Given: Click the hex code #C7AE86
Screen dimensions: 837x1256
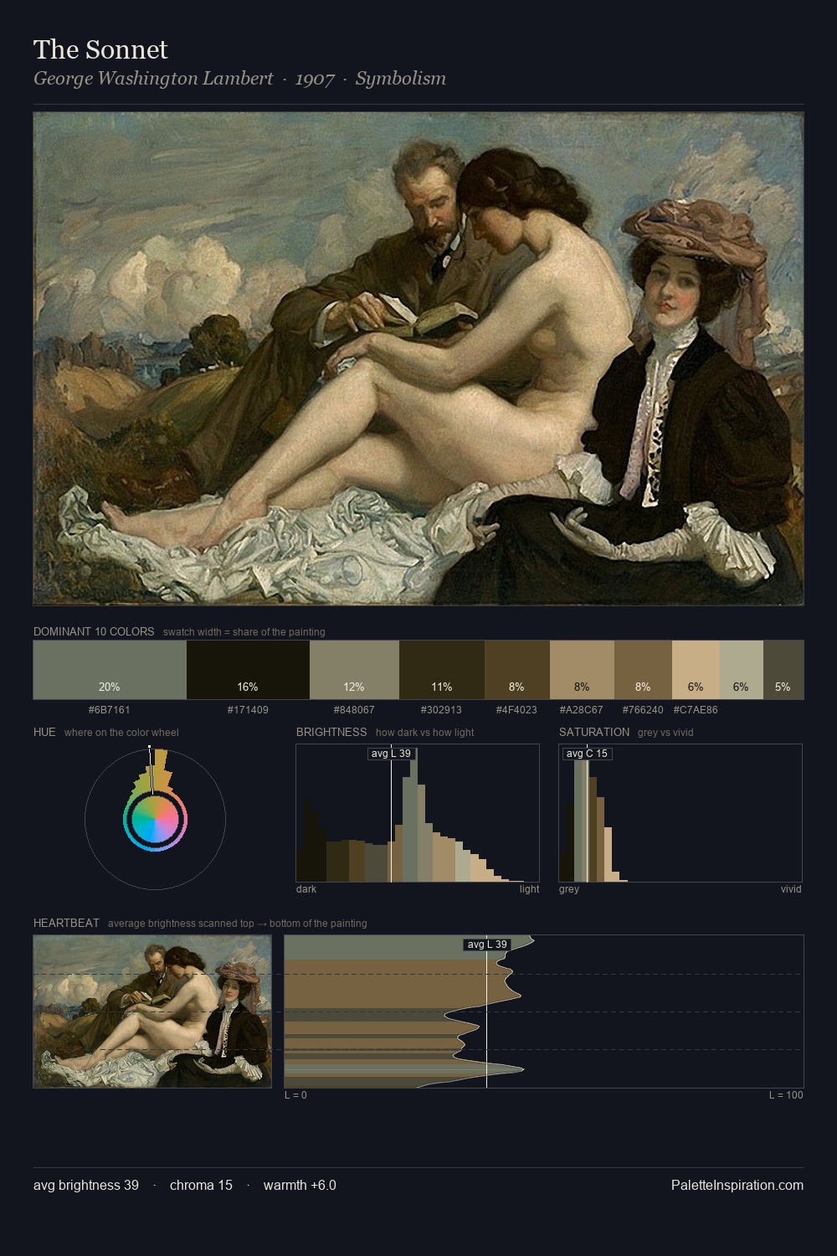Looking at the screenshot, I should pos(696,710).
